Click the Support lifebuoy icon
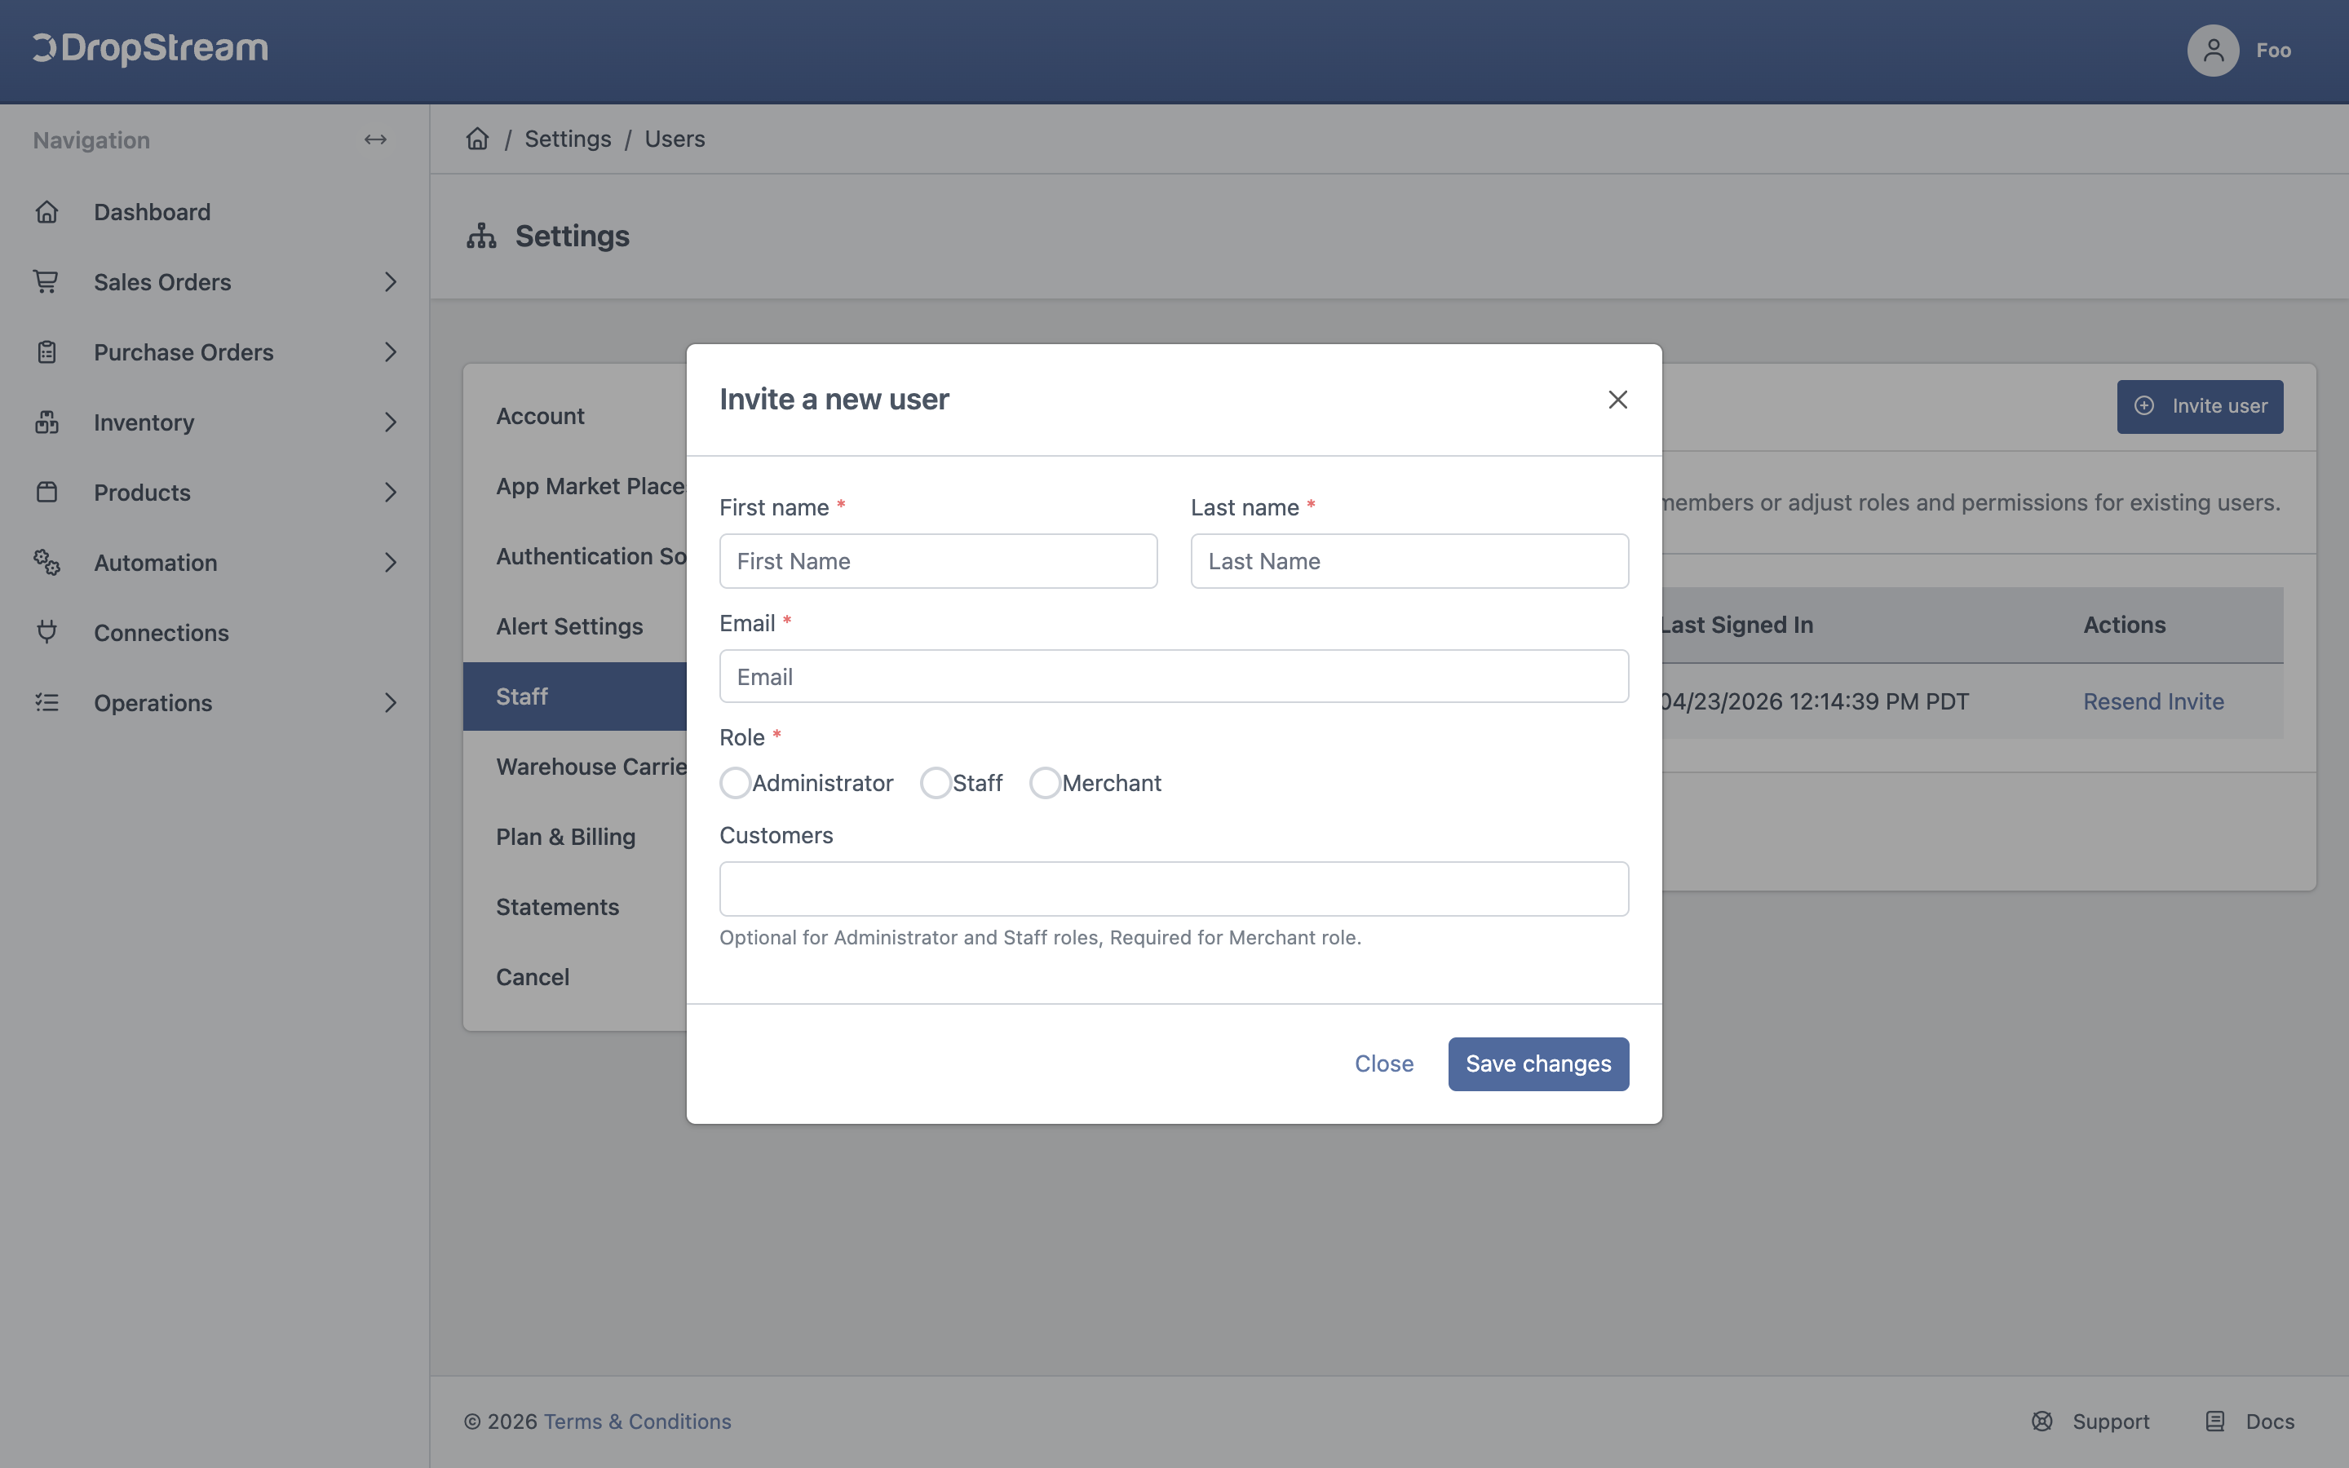This screenshot has width=2349, height=1468. point(2042,1422)
